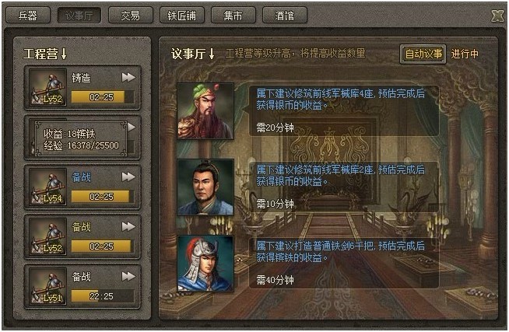Select the red-plumed helmet general portrait
This screenshot has height=332, width=509.
205,264
